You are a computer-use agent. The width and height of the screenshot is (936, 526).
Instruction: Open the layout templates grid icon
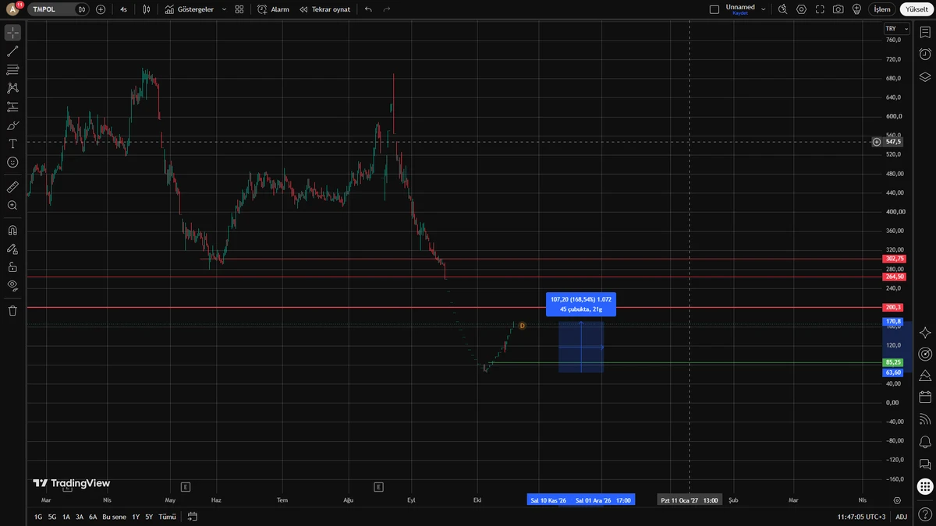point(239,9)
